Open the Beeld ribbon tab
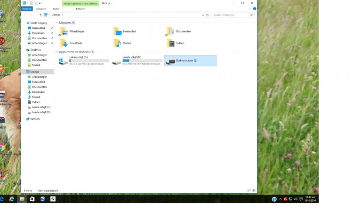This screenshot has width=353, height=221. pyautogui.click(x=56, y=9)
